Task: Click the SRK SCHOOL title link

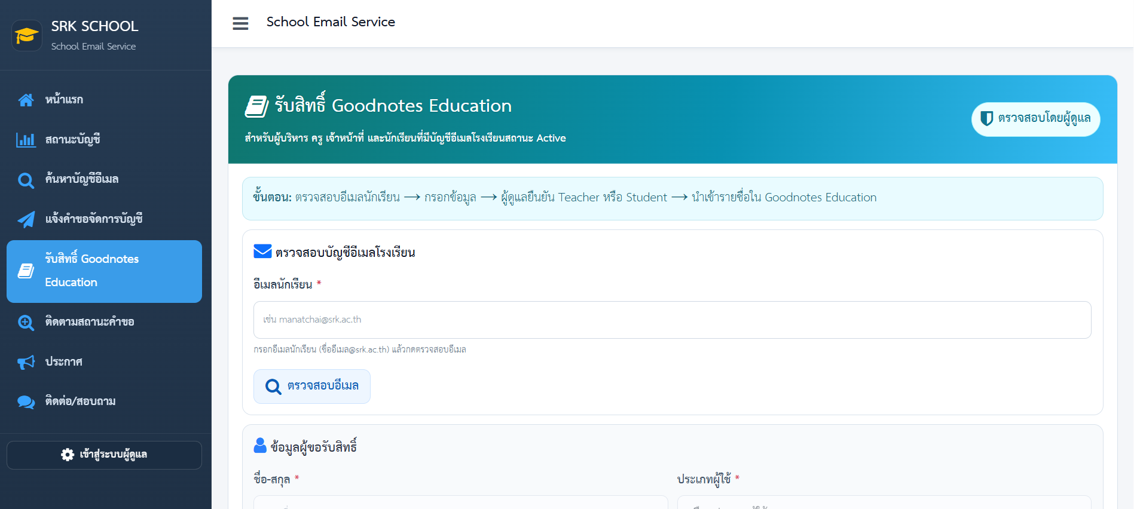Action: coord(94,26)
